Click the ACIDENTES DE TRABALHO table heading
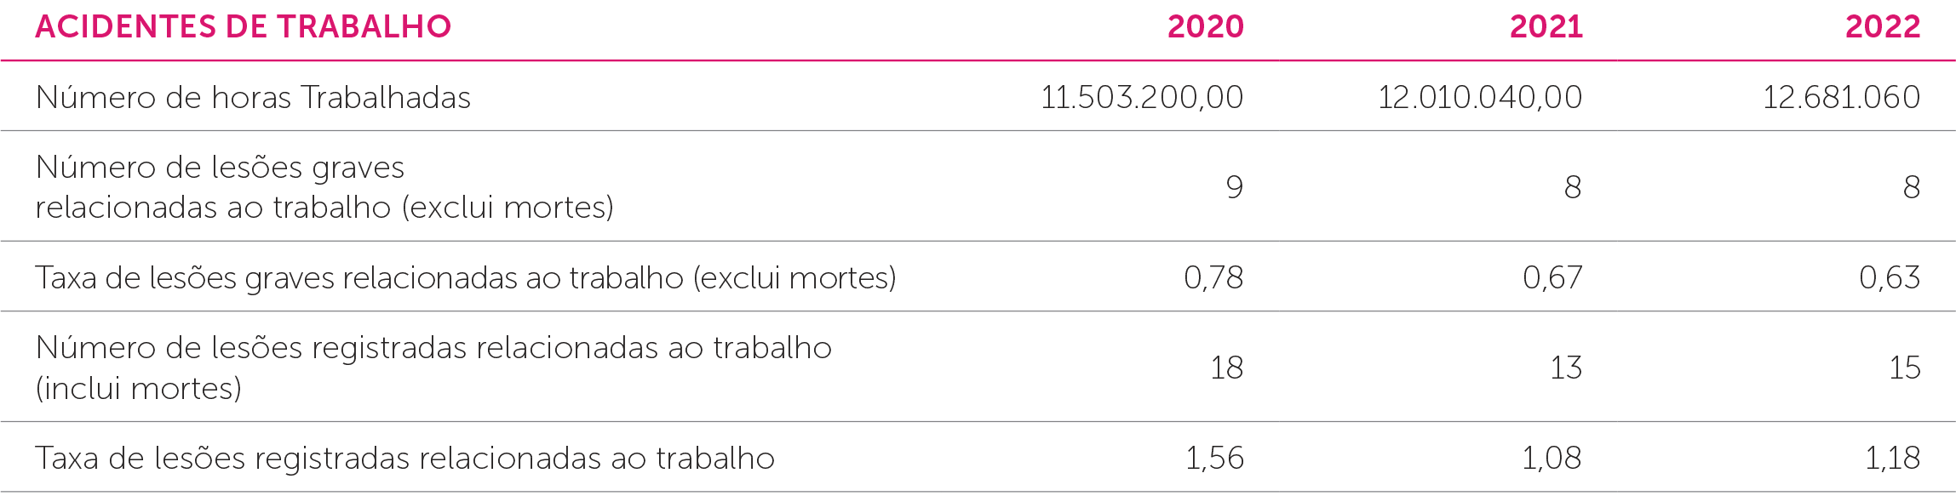 tap(243, 27)
